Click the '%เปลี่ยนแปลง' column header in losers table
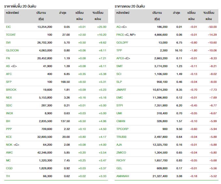 click(209, 15)
